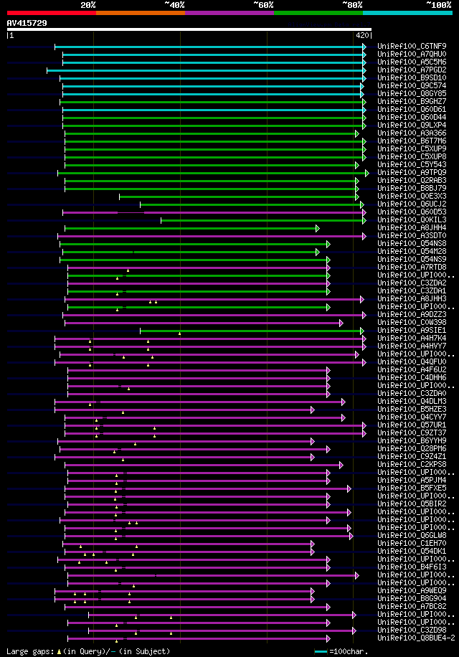Click the UniRef100_B8BJ79 label

pyautogui.click(x=412, y=188)
